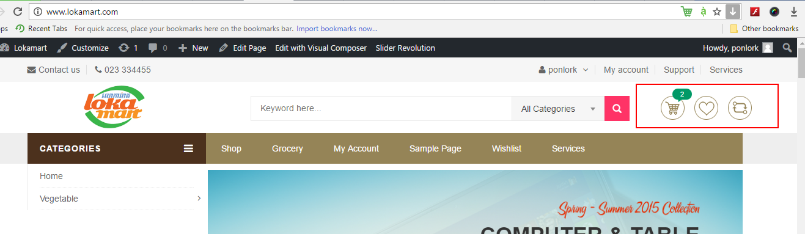805x234 pixels.
Task: Go to the Wishlist menu item
Action: click(507, 148)
